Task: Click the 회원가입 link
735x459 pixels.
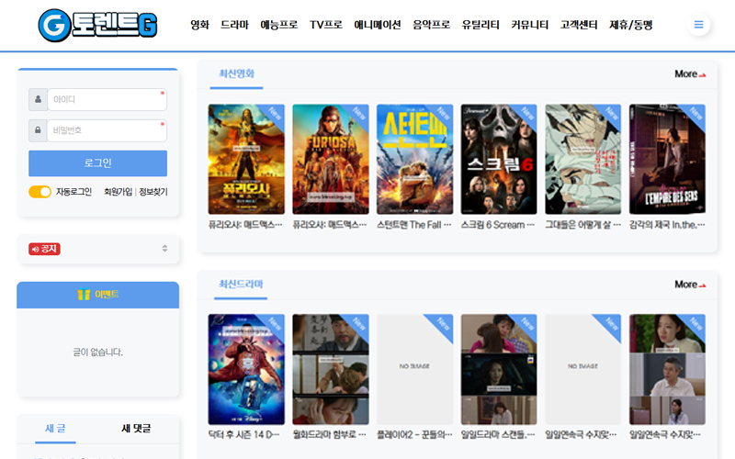Action: point(119,192)
